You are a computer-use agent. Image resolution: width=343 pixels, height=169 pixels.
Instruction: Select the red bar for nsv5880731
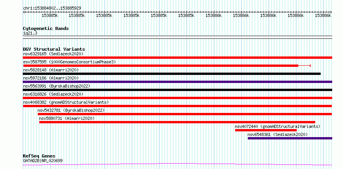pyautogui.click(x=177, y=122)
